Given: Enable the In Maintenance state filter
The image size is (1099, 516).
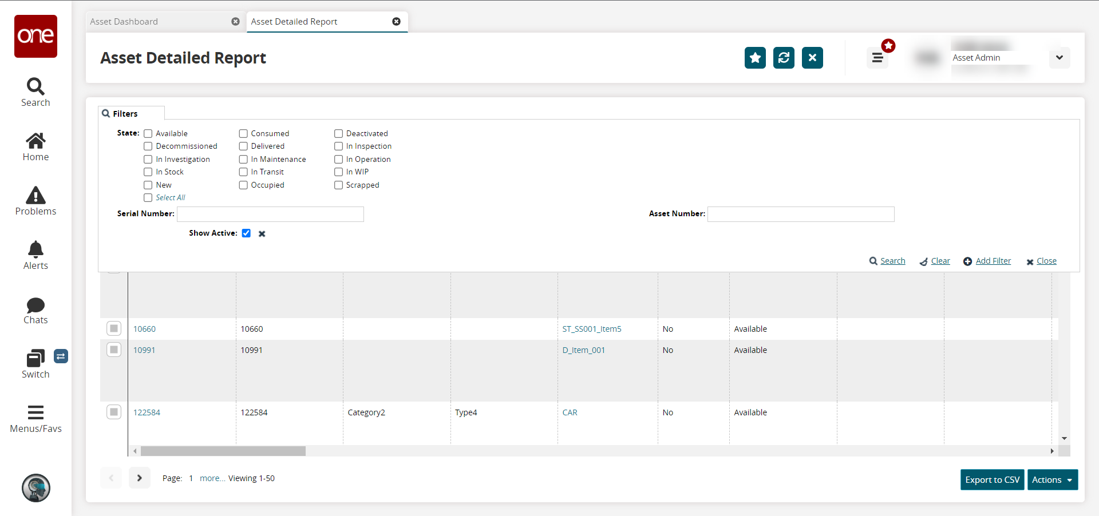Looking at the screenshot, I should (x=243, y=160).
